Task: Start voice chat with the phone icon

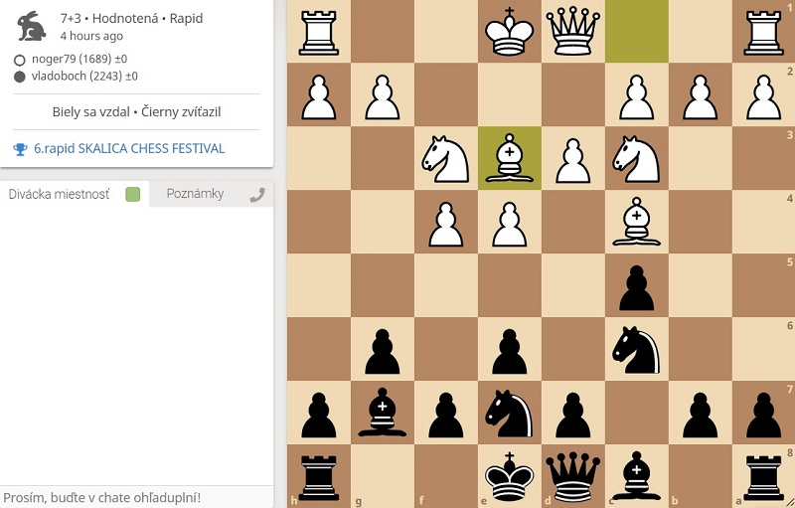Action: click(257, 195)
